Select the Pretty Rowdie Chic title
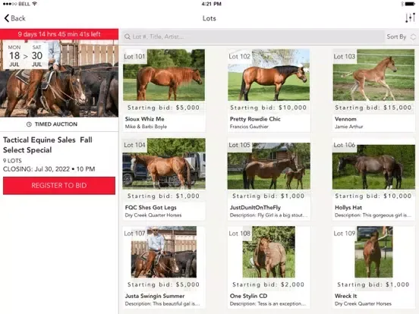419x314 pixels. 255,119
